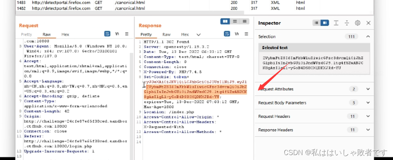Select Inspector left-side docking layout
Screen dimensions: 393x160
[x=317, y=23]
